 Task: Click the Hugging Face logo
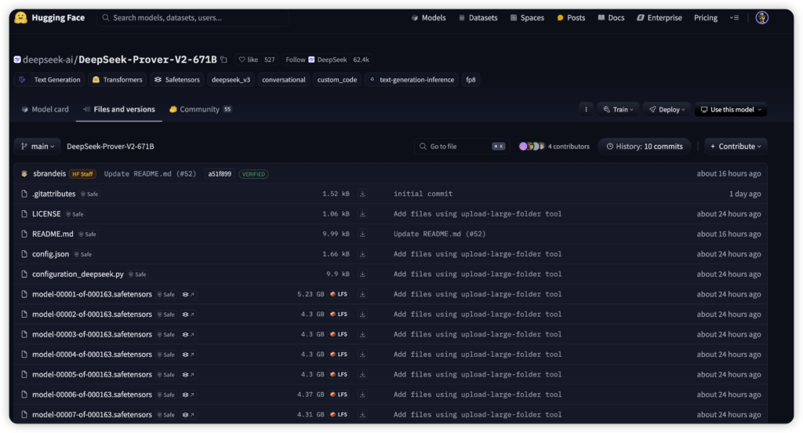(x=49, y=17)
